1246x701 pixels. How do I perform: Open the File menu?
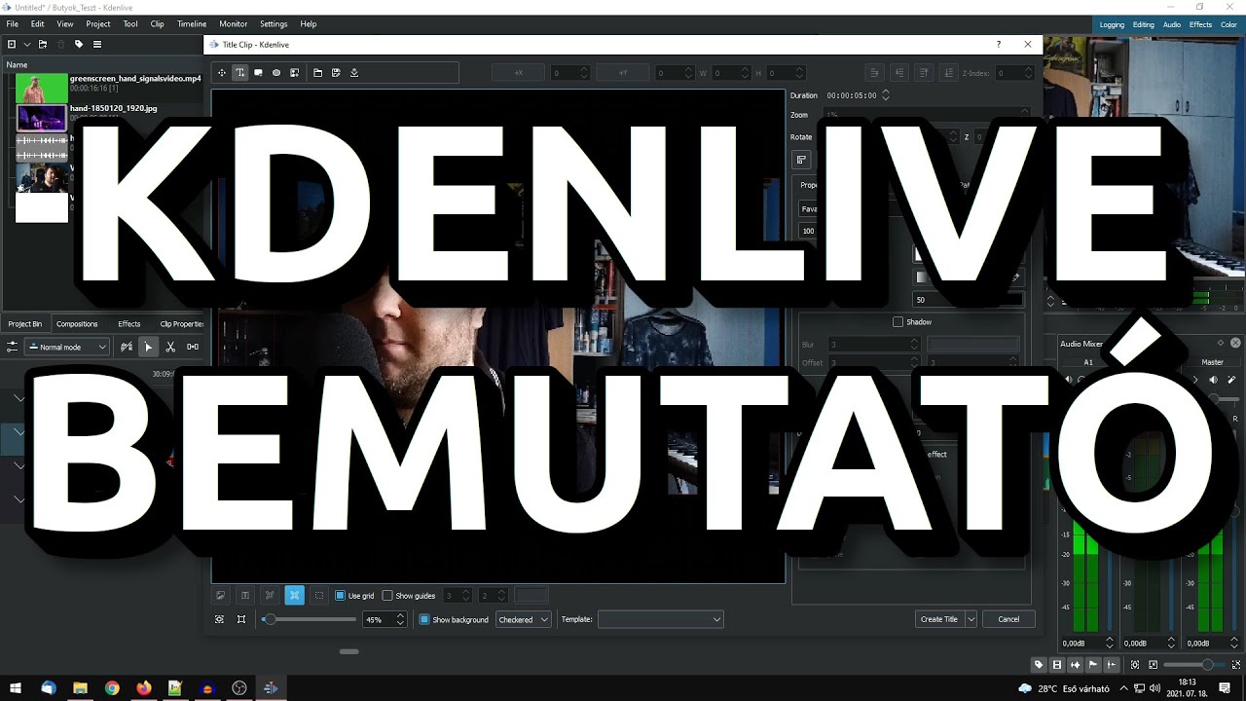tap(13, 23)
